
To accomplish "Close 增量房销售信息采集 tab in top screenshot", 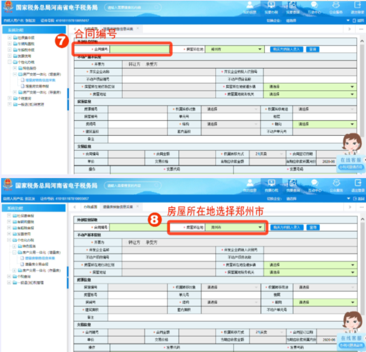I will 138,28.
